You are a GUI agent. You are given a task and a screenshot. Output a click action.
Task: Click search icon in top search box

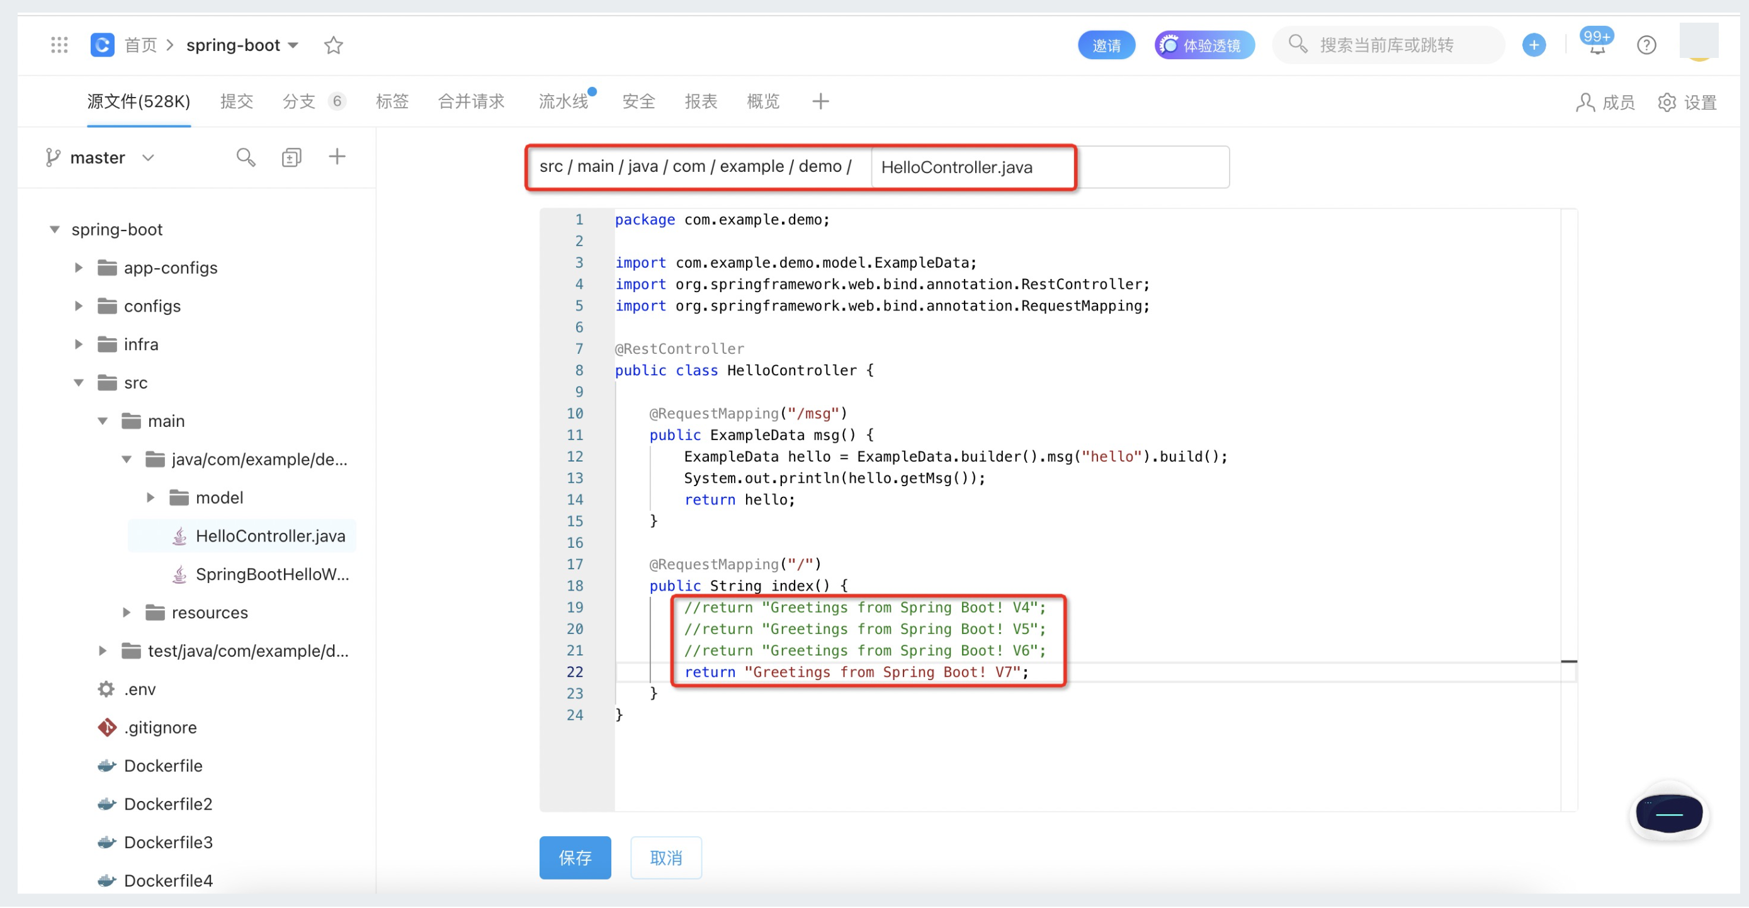click(x=1298, y=44)
